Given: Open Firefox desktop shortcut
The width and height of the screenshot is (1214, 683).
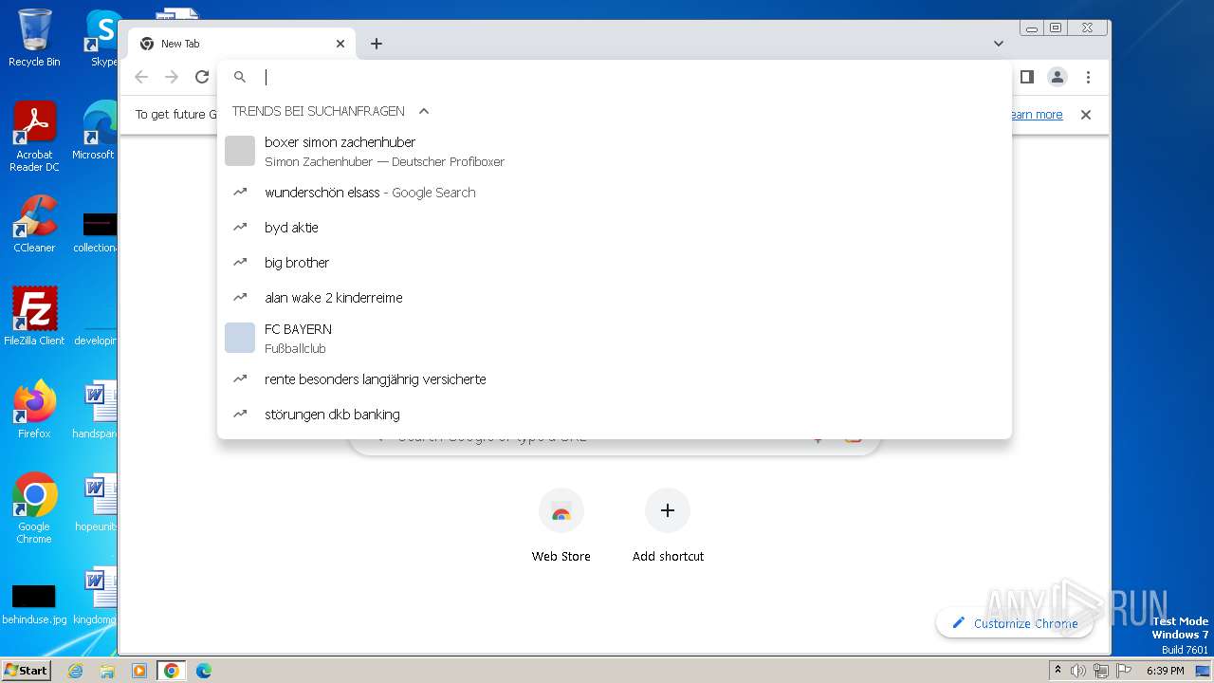Looking at the screenshot, I should [x=34, y=410].
